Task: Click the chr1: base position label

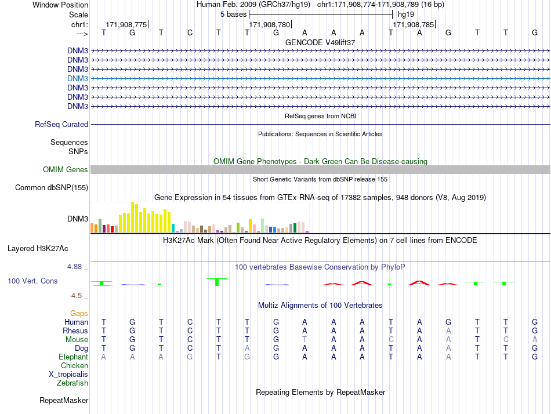Action: pos(80,24)
